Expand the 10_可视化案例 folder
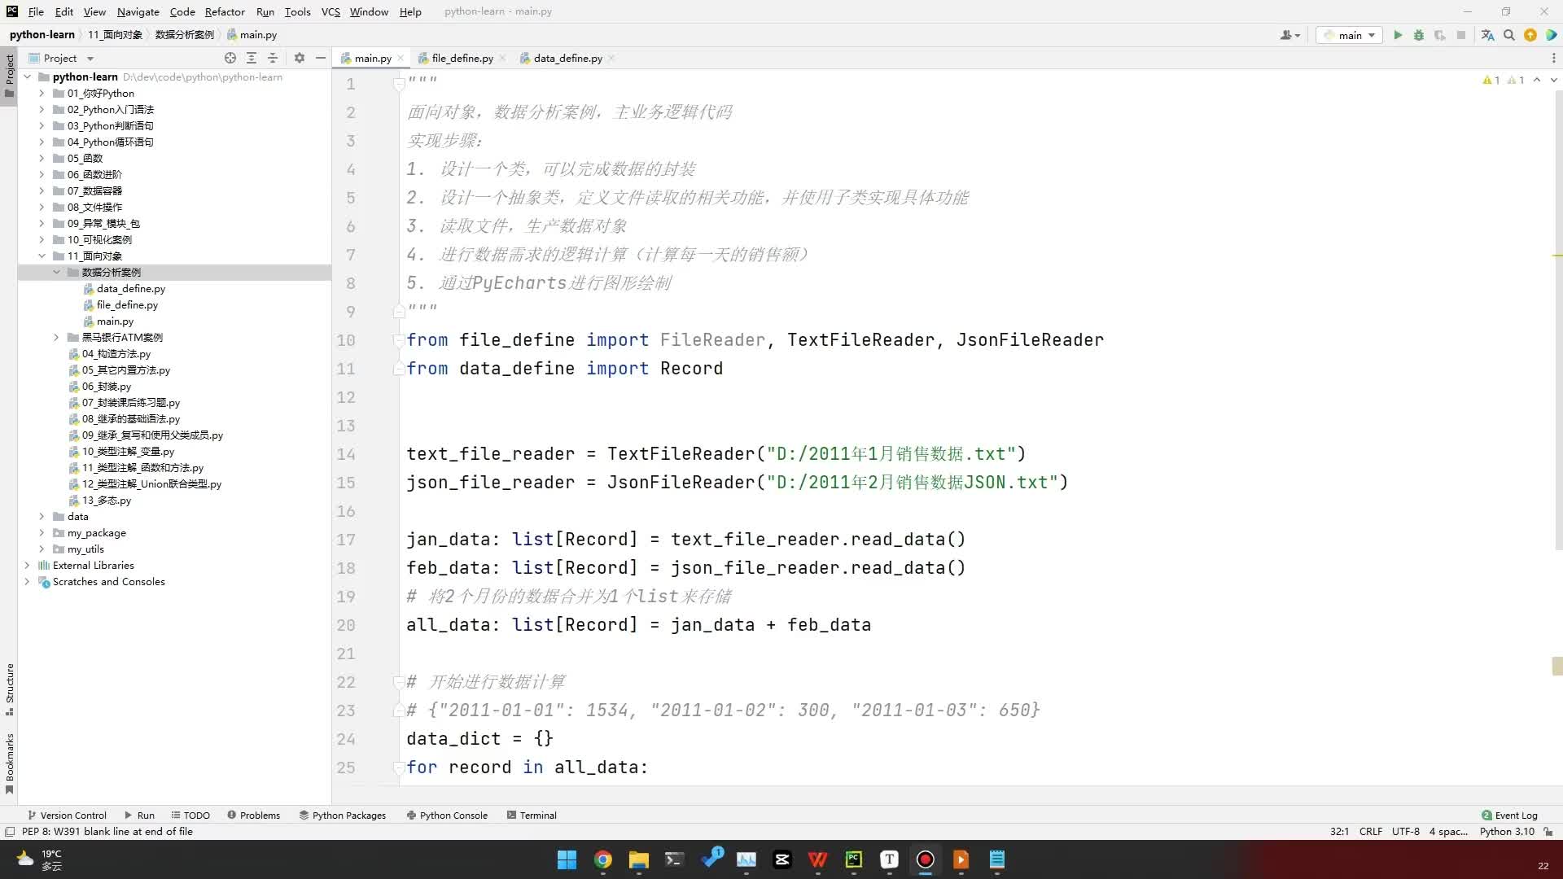 coord(42,239)
